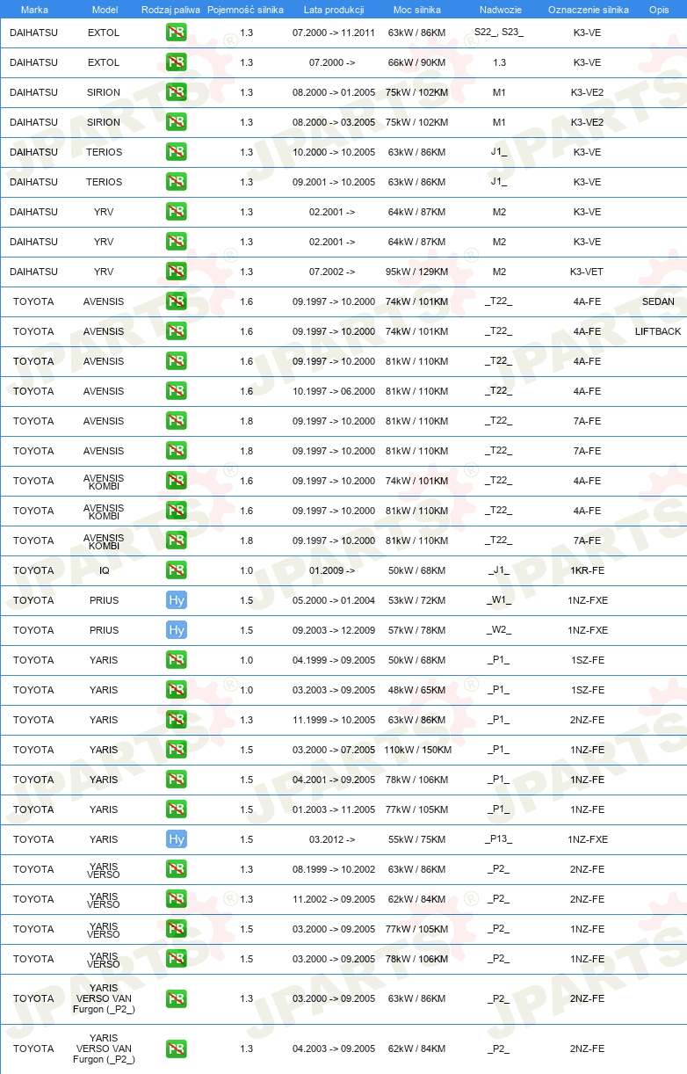Viewport: 687px width, 1074px height.
Task: Click petrol icon for Yaris from 01.2003
Action: point(176,809)
